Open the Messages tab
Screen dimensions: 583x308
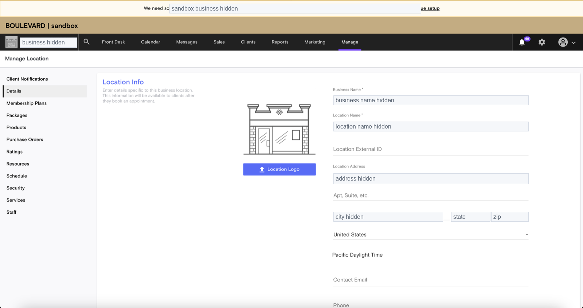pos(187,42)
